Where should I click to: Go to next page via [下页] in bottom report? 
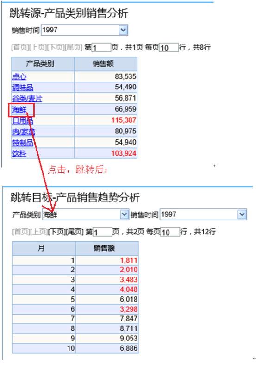[57, 232]
